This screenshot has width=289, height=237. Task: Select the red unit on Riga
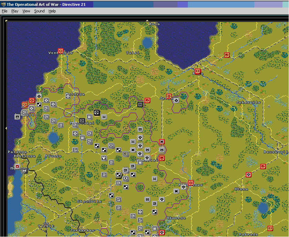(197, 71)
